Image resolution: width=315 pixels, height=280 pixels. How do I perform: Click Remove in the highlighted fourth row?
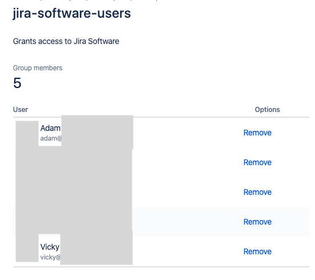pos(257,222)
